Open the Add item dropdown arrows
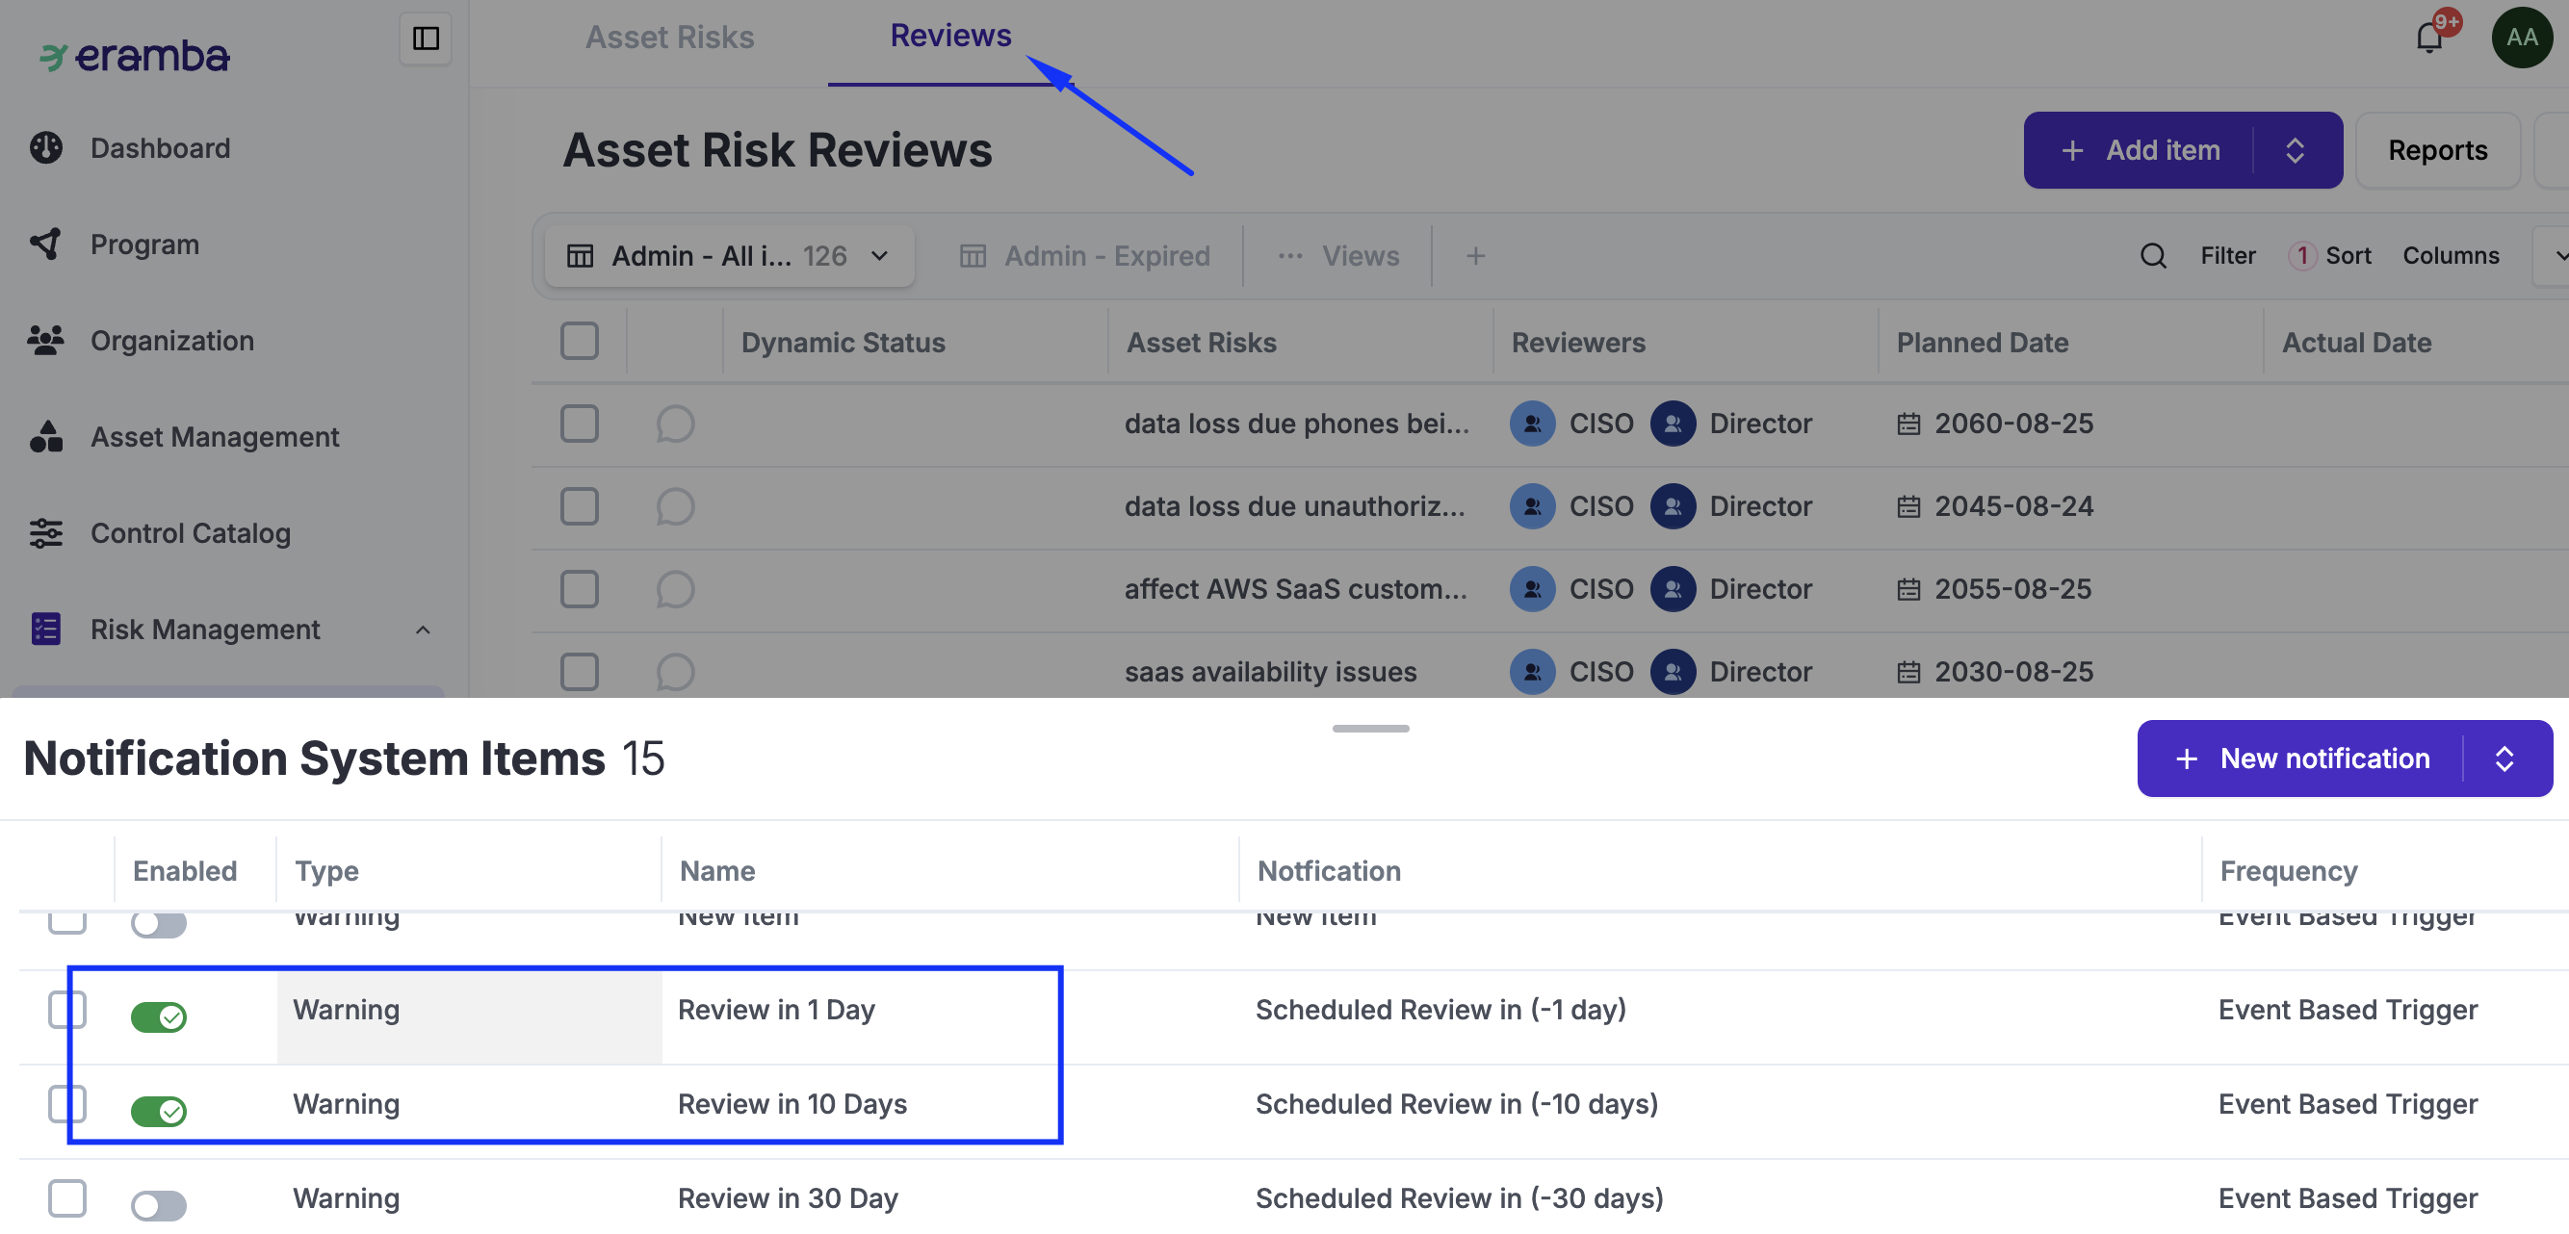This screenshot has width=2569, height=1234. click(2295, 150)
